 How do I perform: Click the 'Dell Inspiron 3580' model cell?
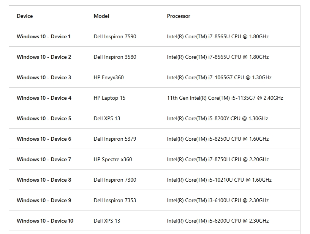click(115, 57)
